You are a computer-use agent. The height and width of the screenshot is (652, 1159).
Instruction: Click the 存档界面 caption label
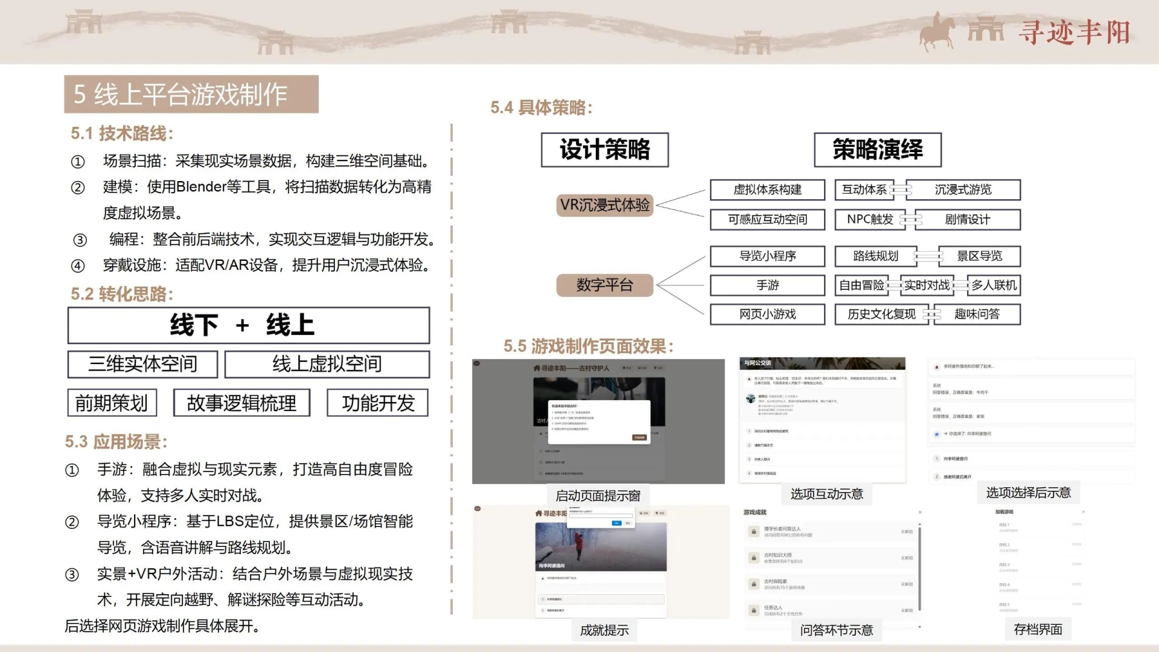[1038, 630]
